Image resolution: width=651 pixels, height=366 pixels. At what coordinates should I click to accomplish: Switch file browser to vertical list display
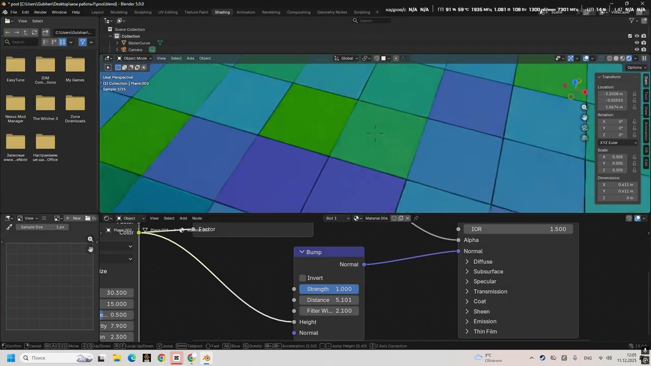45,42
